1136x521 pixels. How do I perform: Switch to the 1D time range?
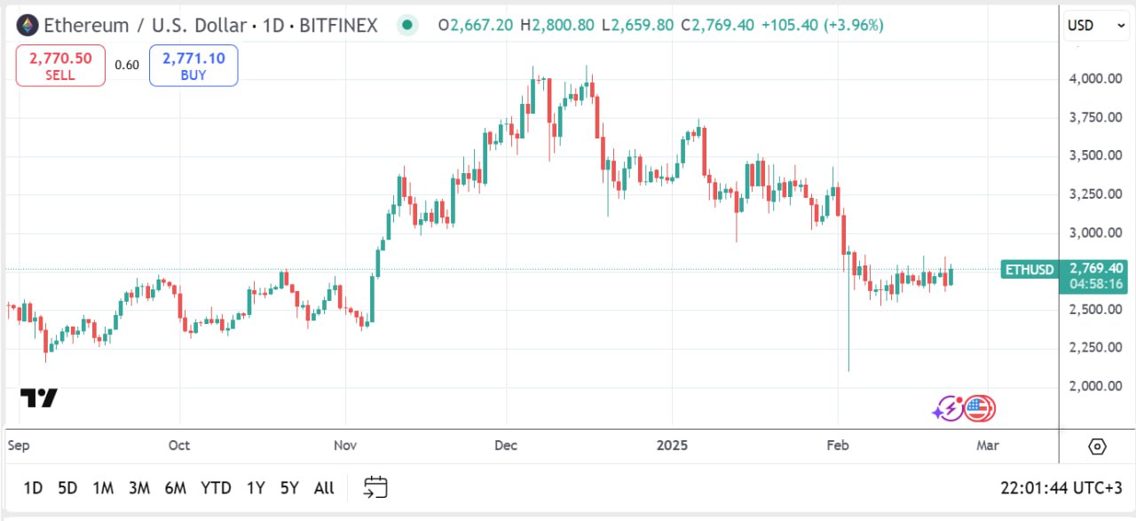(33, 487)
